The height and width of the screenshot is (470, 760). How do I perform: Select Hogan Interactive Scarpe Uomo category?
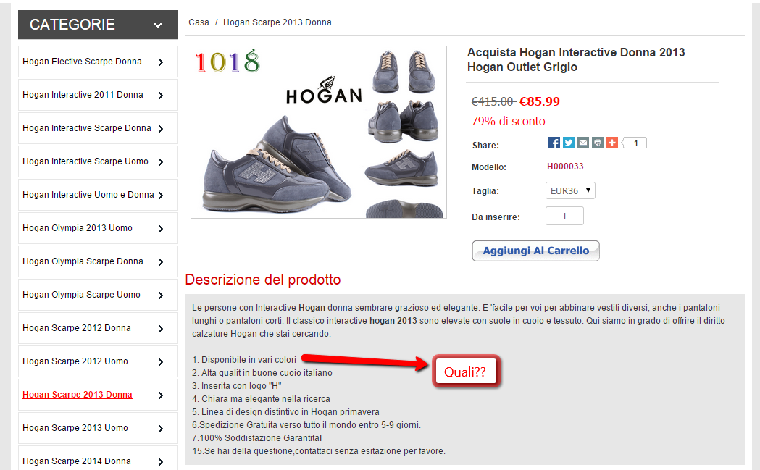tap(85, 161)
